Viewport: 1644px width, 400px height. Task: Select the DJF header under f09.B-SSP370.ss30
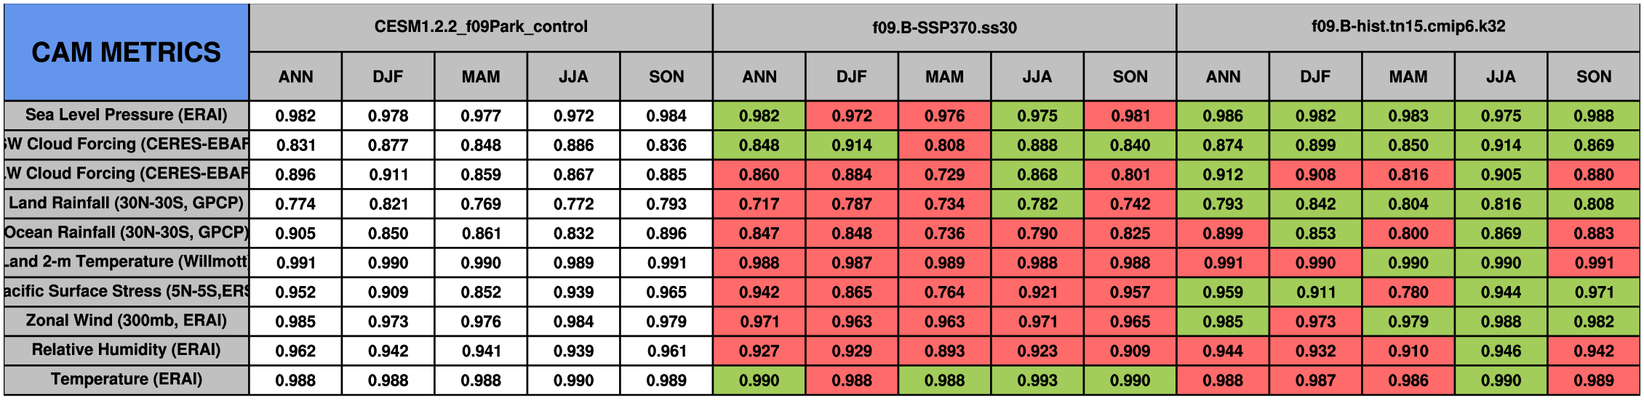852,77
